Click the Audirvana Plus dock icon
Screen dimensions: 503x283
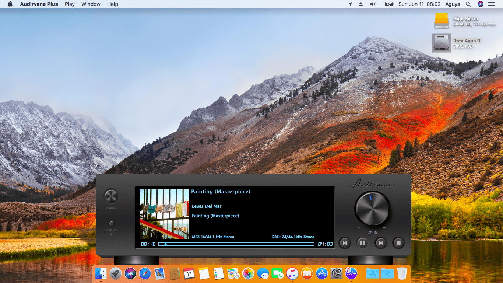pyautogui.click(x=351, y=273)
